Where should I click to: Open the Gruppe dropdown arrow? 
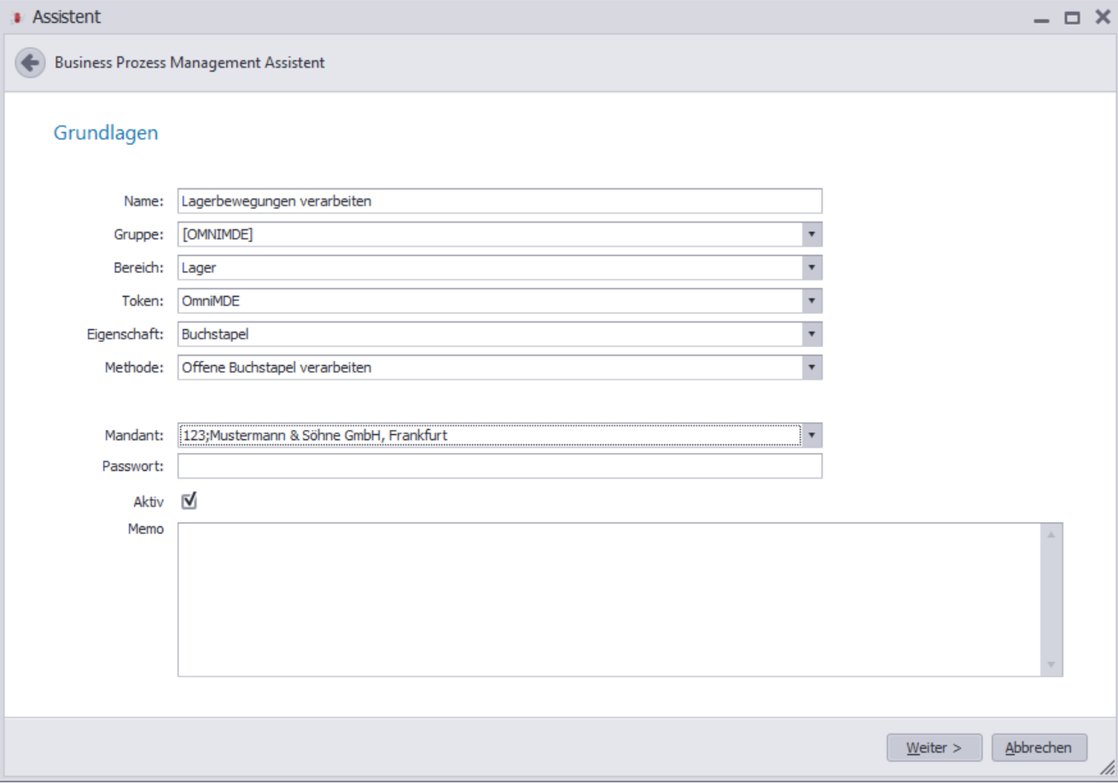click(x=812, y=235)
